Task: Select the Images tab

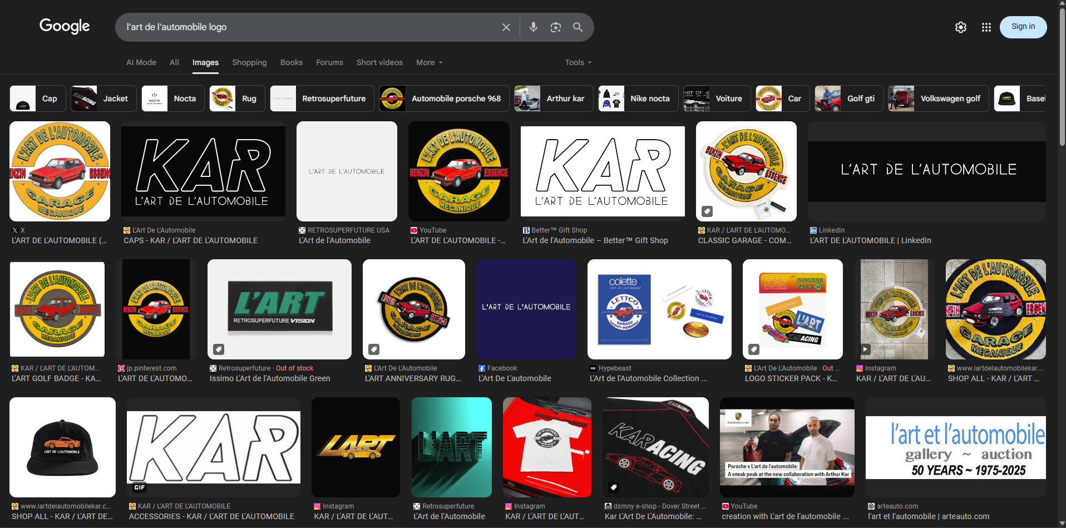Action: [205, 62]
